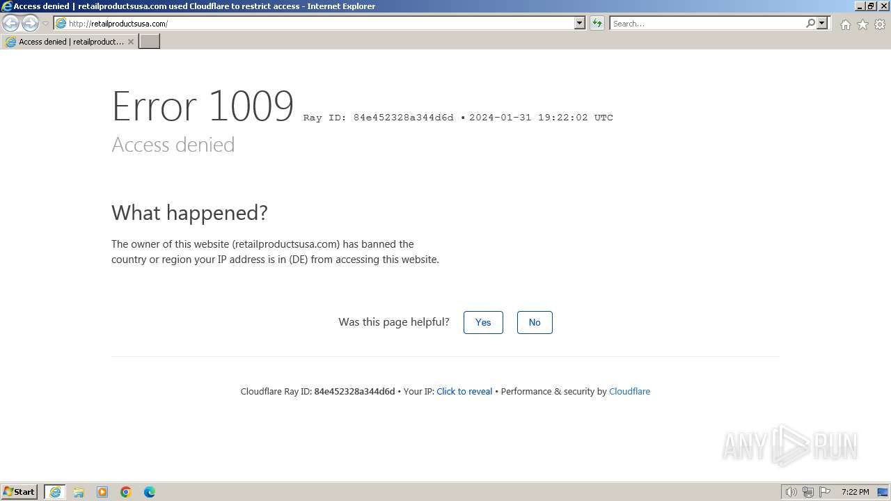891x501 pixels.
Task: Expand the address bar autocomplete dropdown
Action: pyautogui.click(x=580, y=24)
